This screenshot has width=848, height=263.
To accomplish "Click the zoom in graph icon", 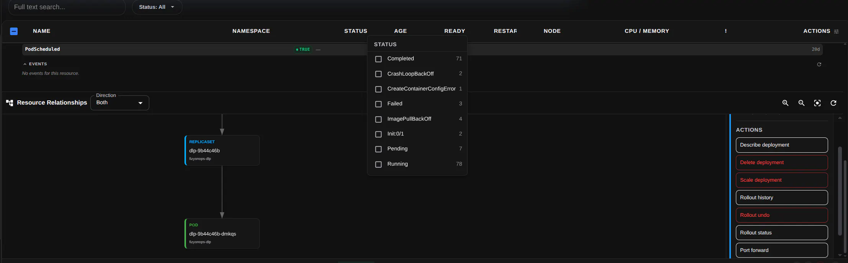I will (785, 103).
